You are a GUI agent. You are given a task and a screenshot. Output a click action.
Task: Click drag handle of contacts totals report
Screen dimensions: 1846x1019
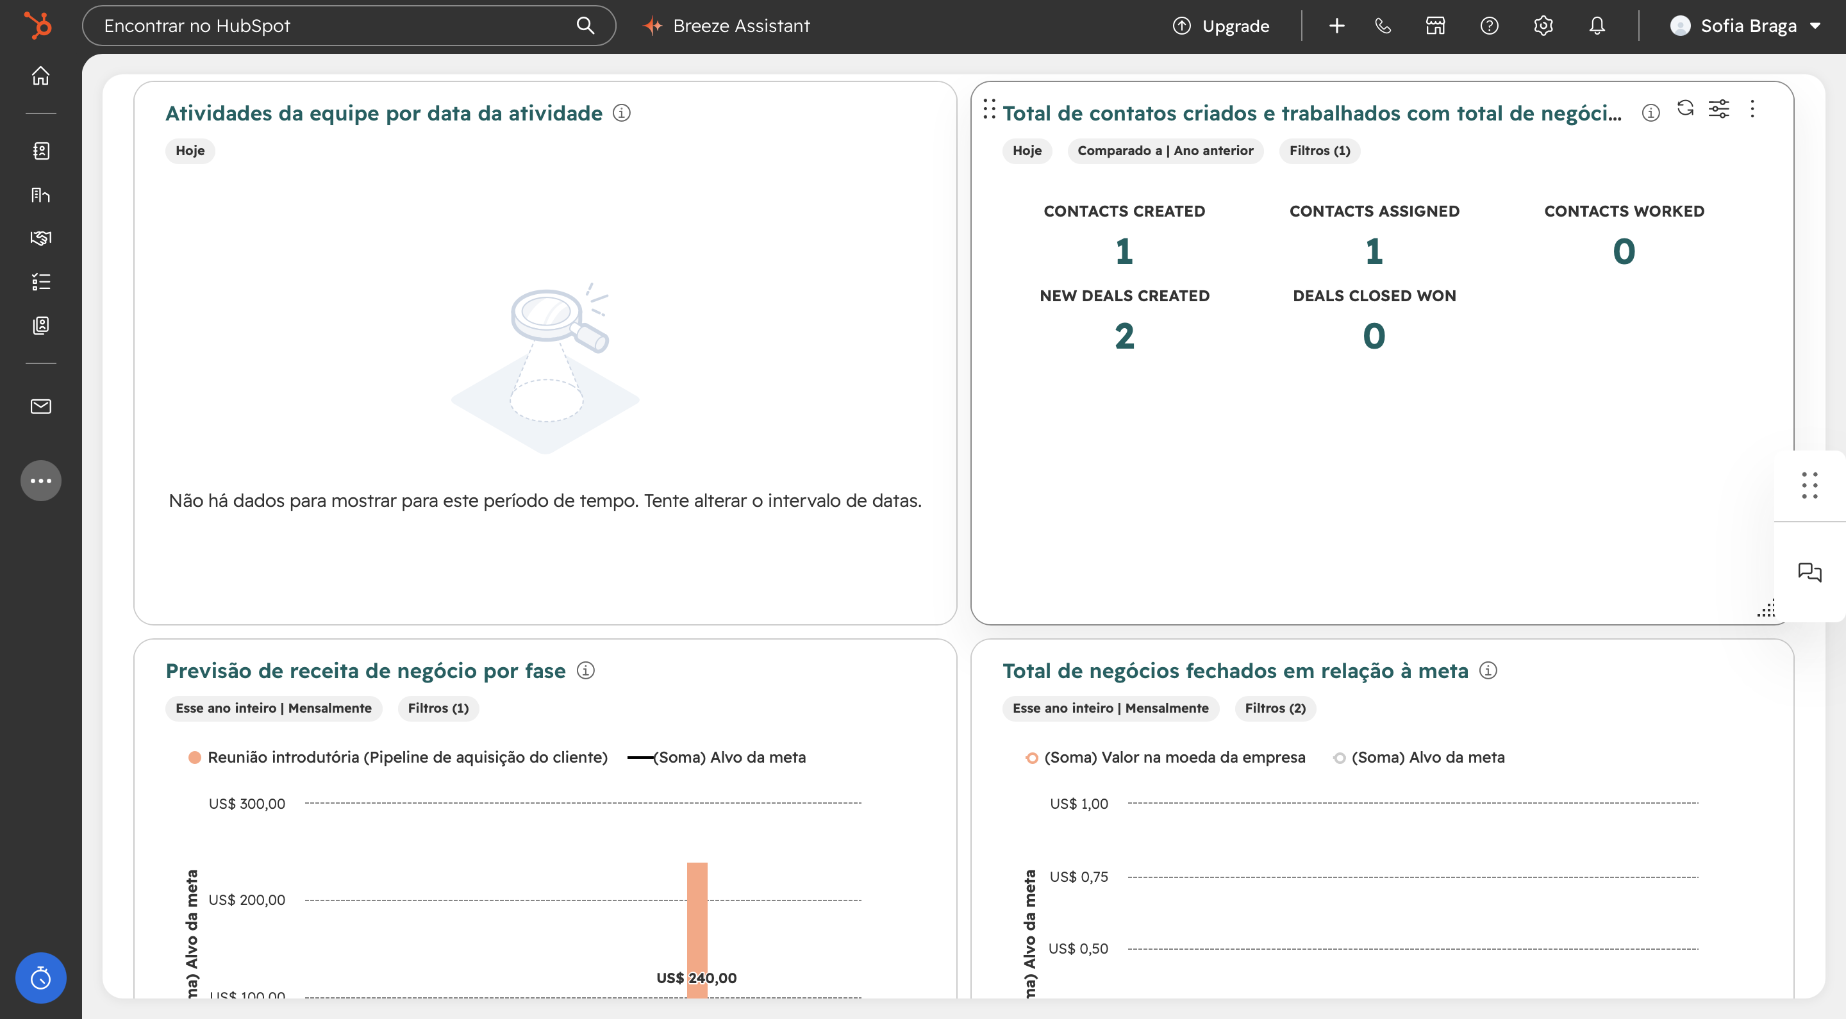tap(989, 108)
